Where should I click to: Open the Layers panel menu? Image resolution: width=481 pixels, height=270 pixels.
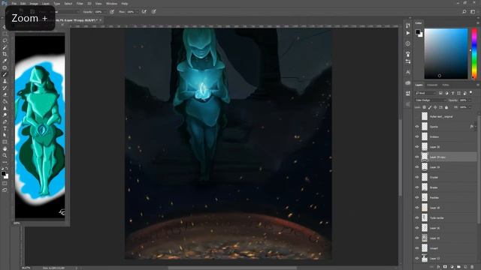(478, 85)
